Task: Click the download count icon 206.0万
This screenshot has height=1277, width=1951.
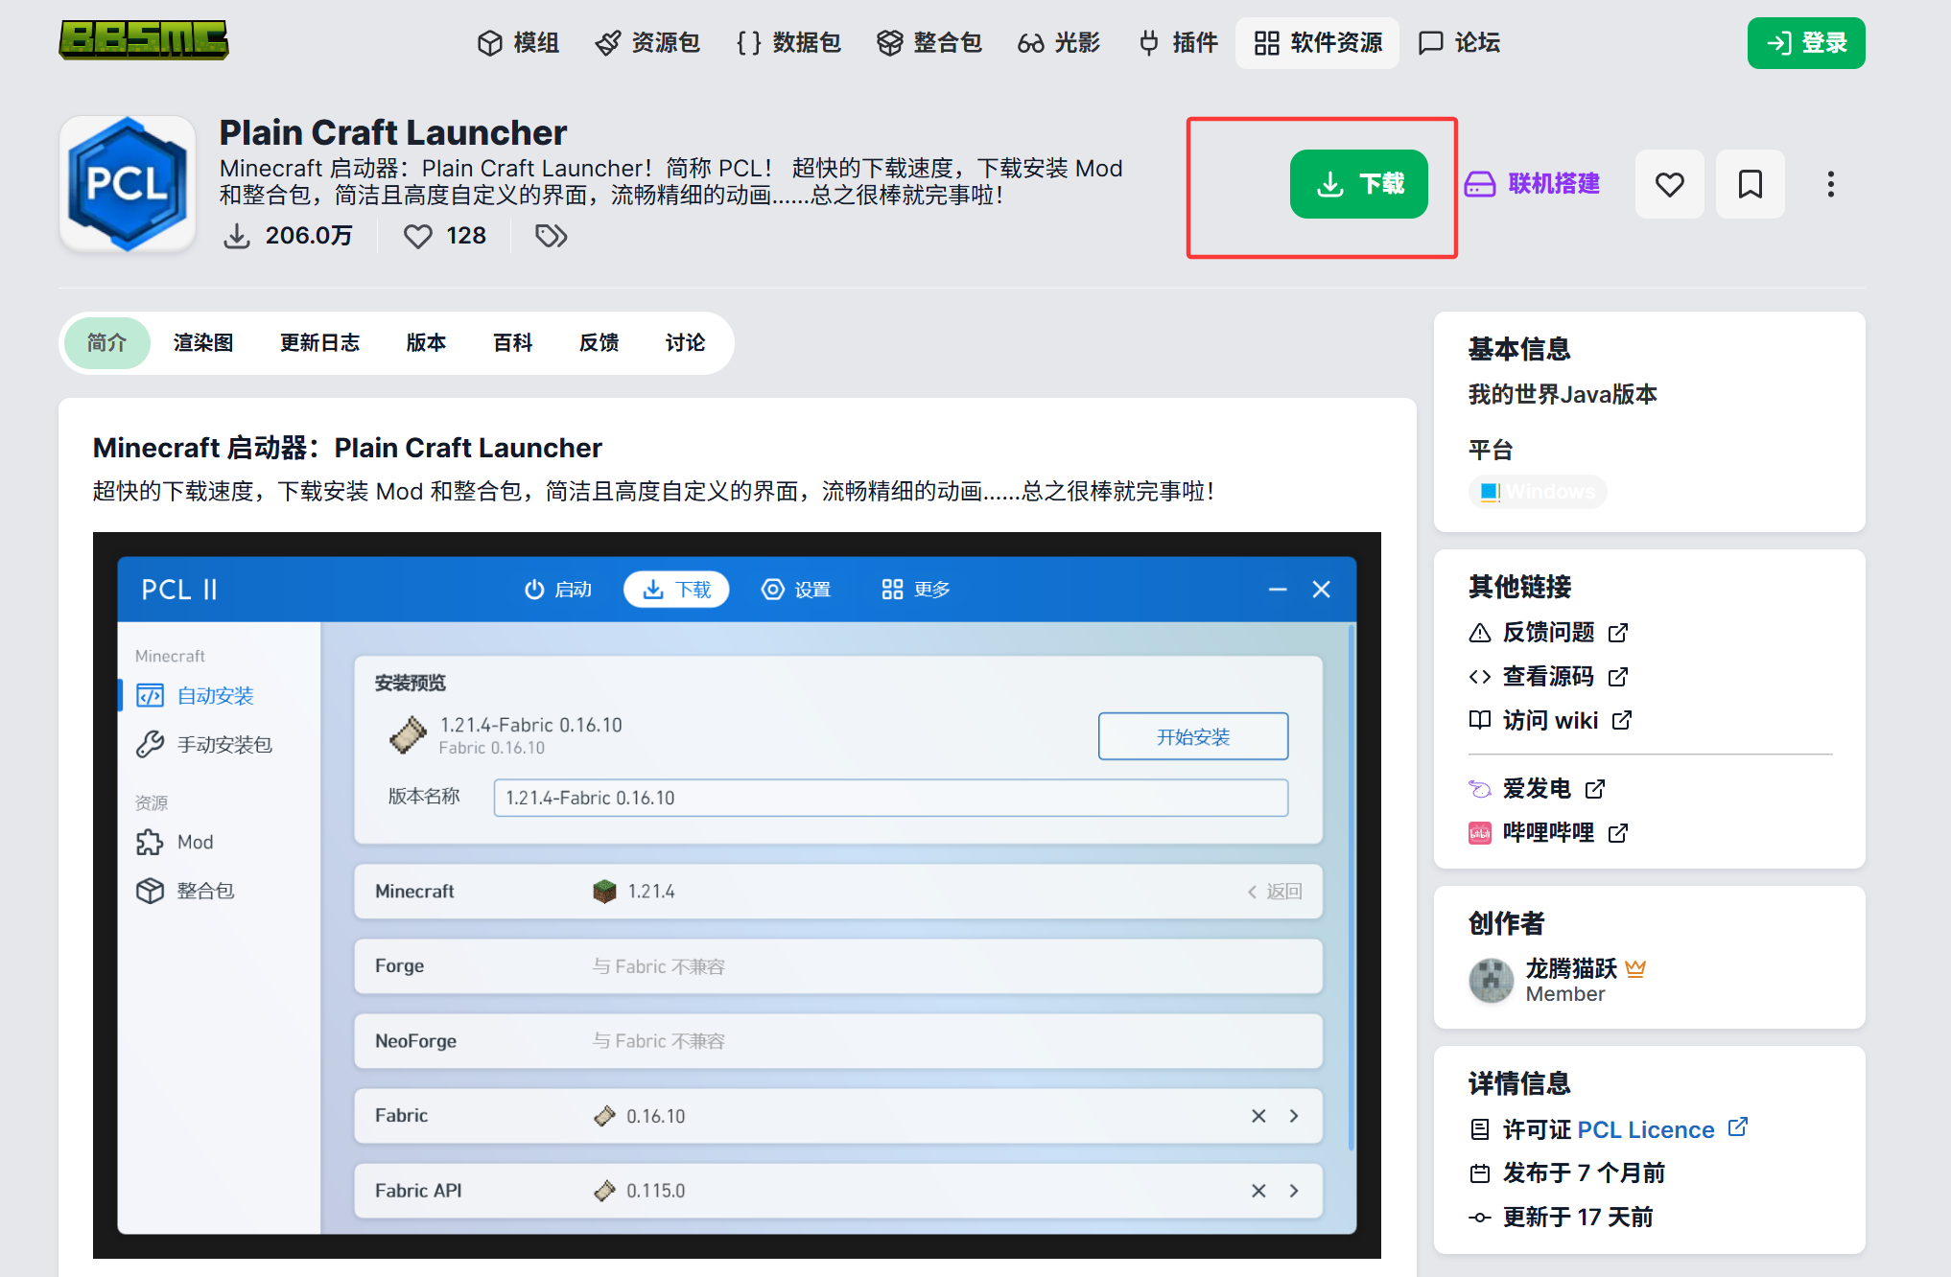Action: pos(237,236)
